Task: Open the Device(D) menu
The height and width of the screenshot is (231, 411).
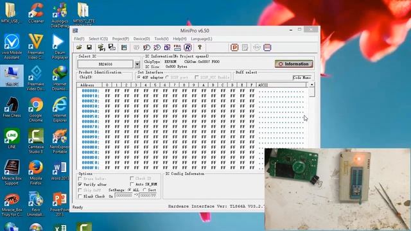Action: click(141, 38)
